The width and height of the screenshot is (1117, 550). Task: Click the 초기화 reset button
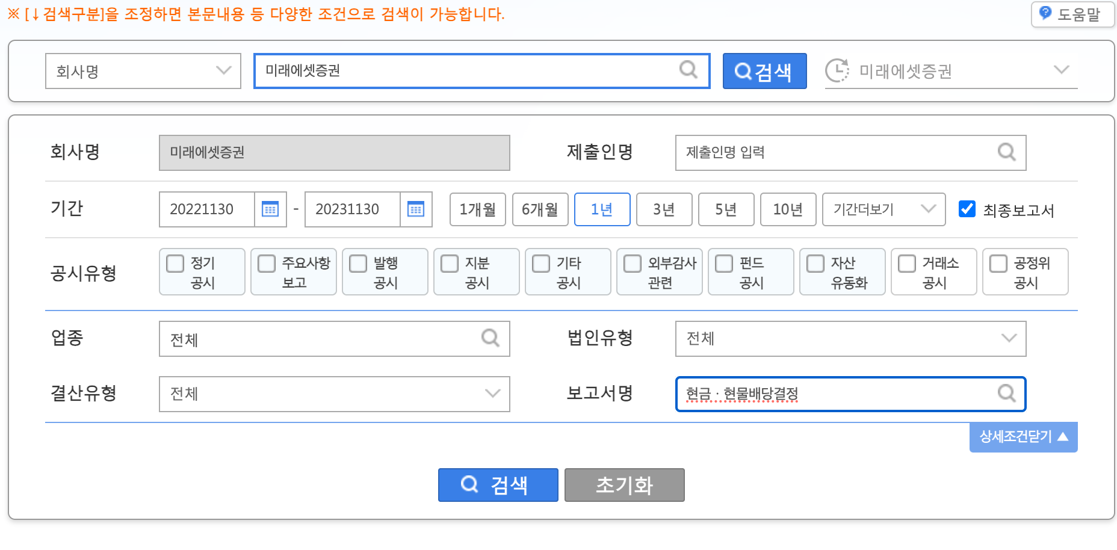click(624, 485)
